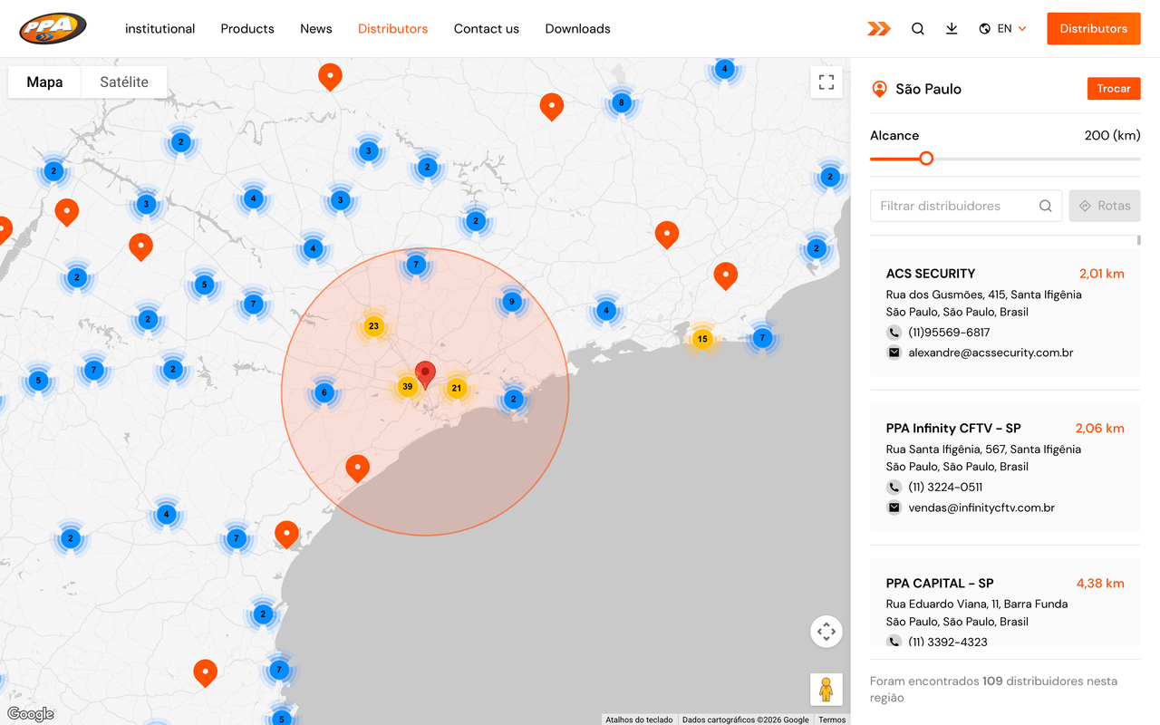Click the email vendas@infinitycftv.com.br
This screenshot has width=1160, height=725.
coord(981,507)
